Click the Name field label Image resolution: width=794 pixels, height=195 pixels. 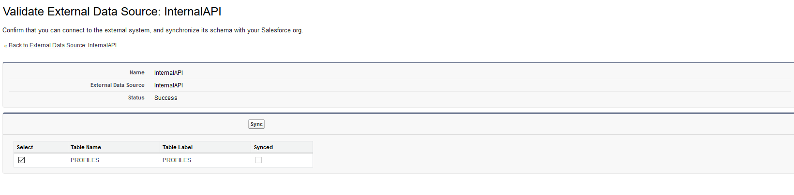tap(137, 73)
